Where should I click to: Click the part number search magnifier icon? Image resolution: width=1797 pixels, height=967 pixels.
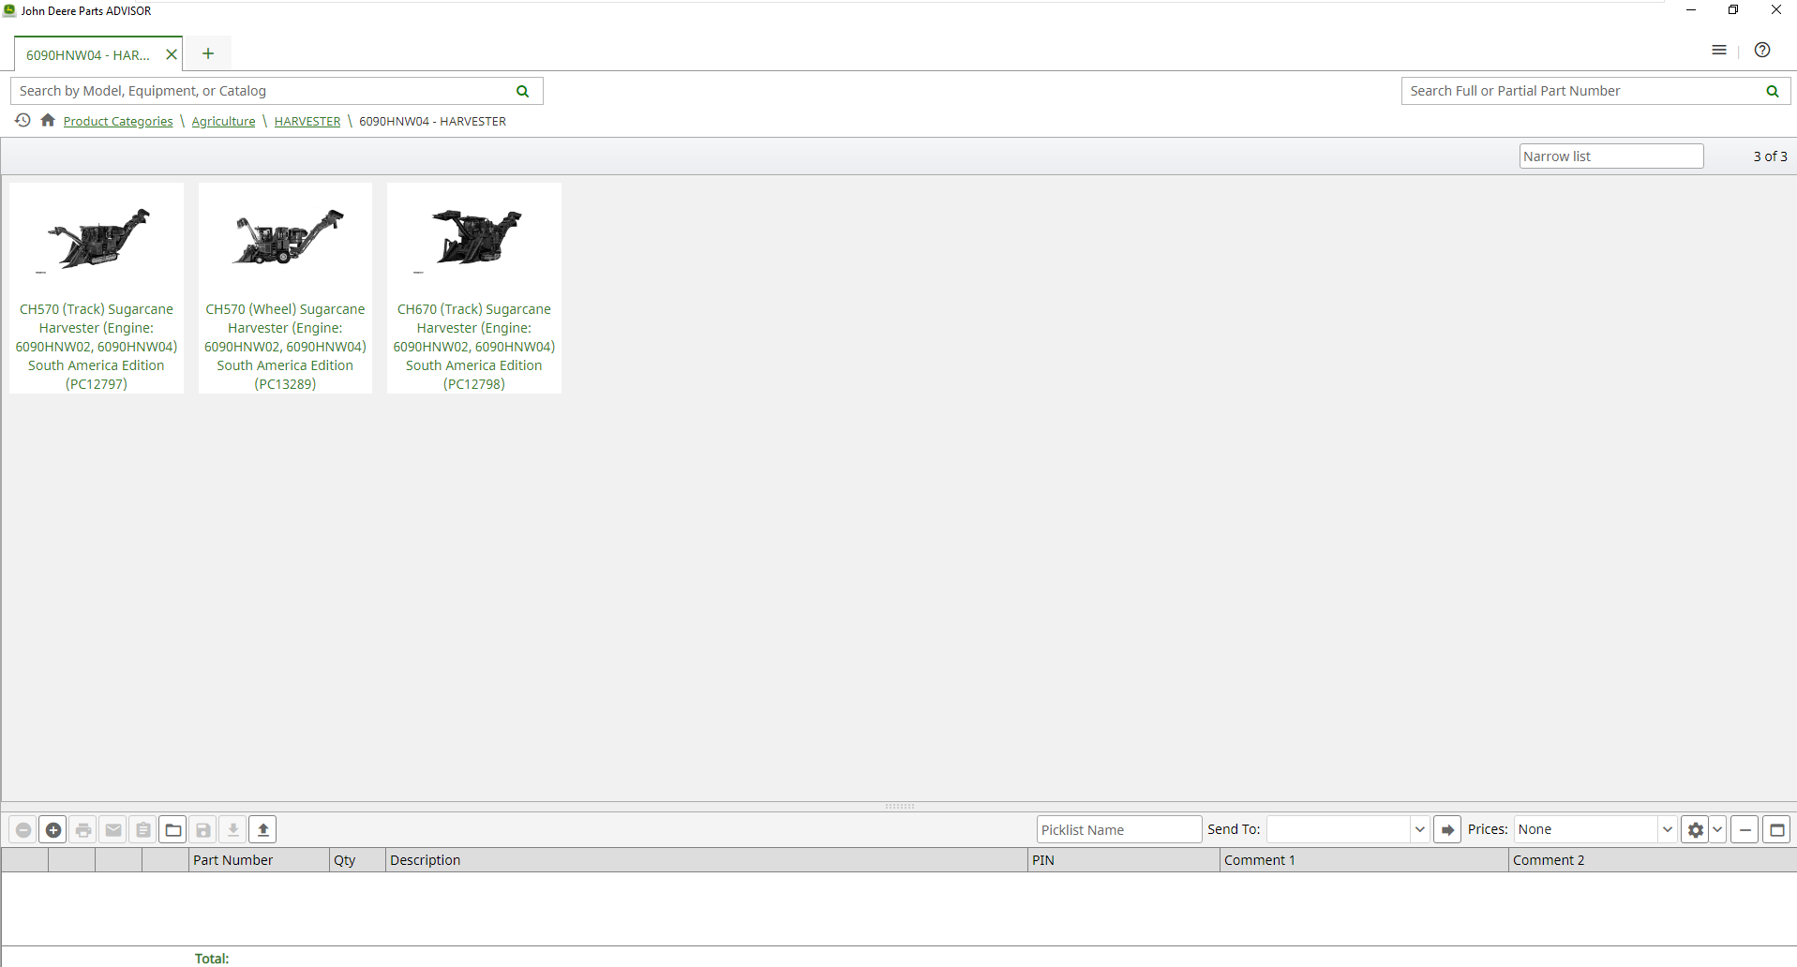[x=1773, y=91]
